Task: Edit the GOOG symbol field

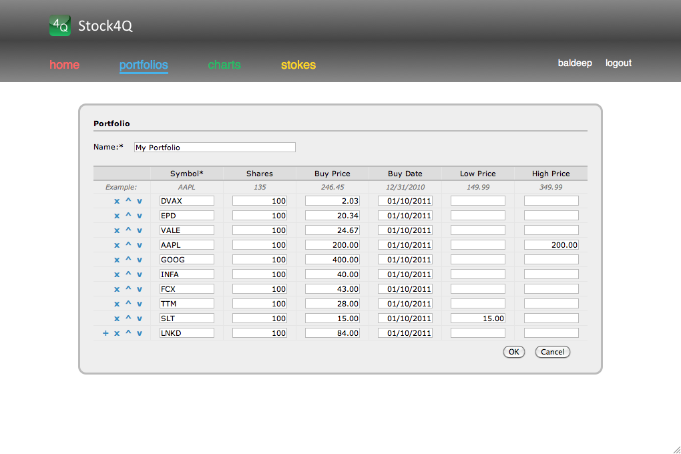Action: [187, 260]
